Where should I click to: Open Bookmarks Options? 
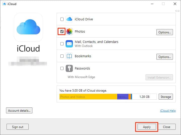[x=164, y=57]
